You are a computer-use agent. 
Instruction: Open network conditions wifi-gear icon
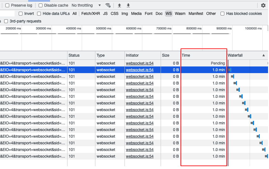pos(108,5)
